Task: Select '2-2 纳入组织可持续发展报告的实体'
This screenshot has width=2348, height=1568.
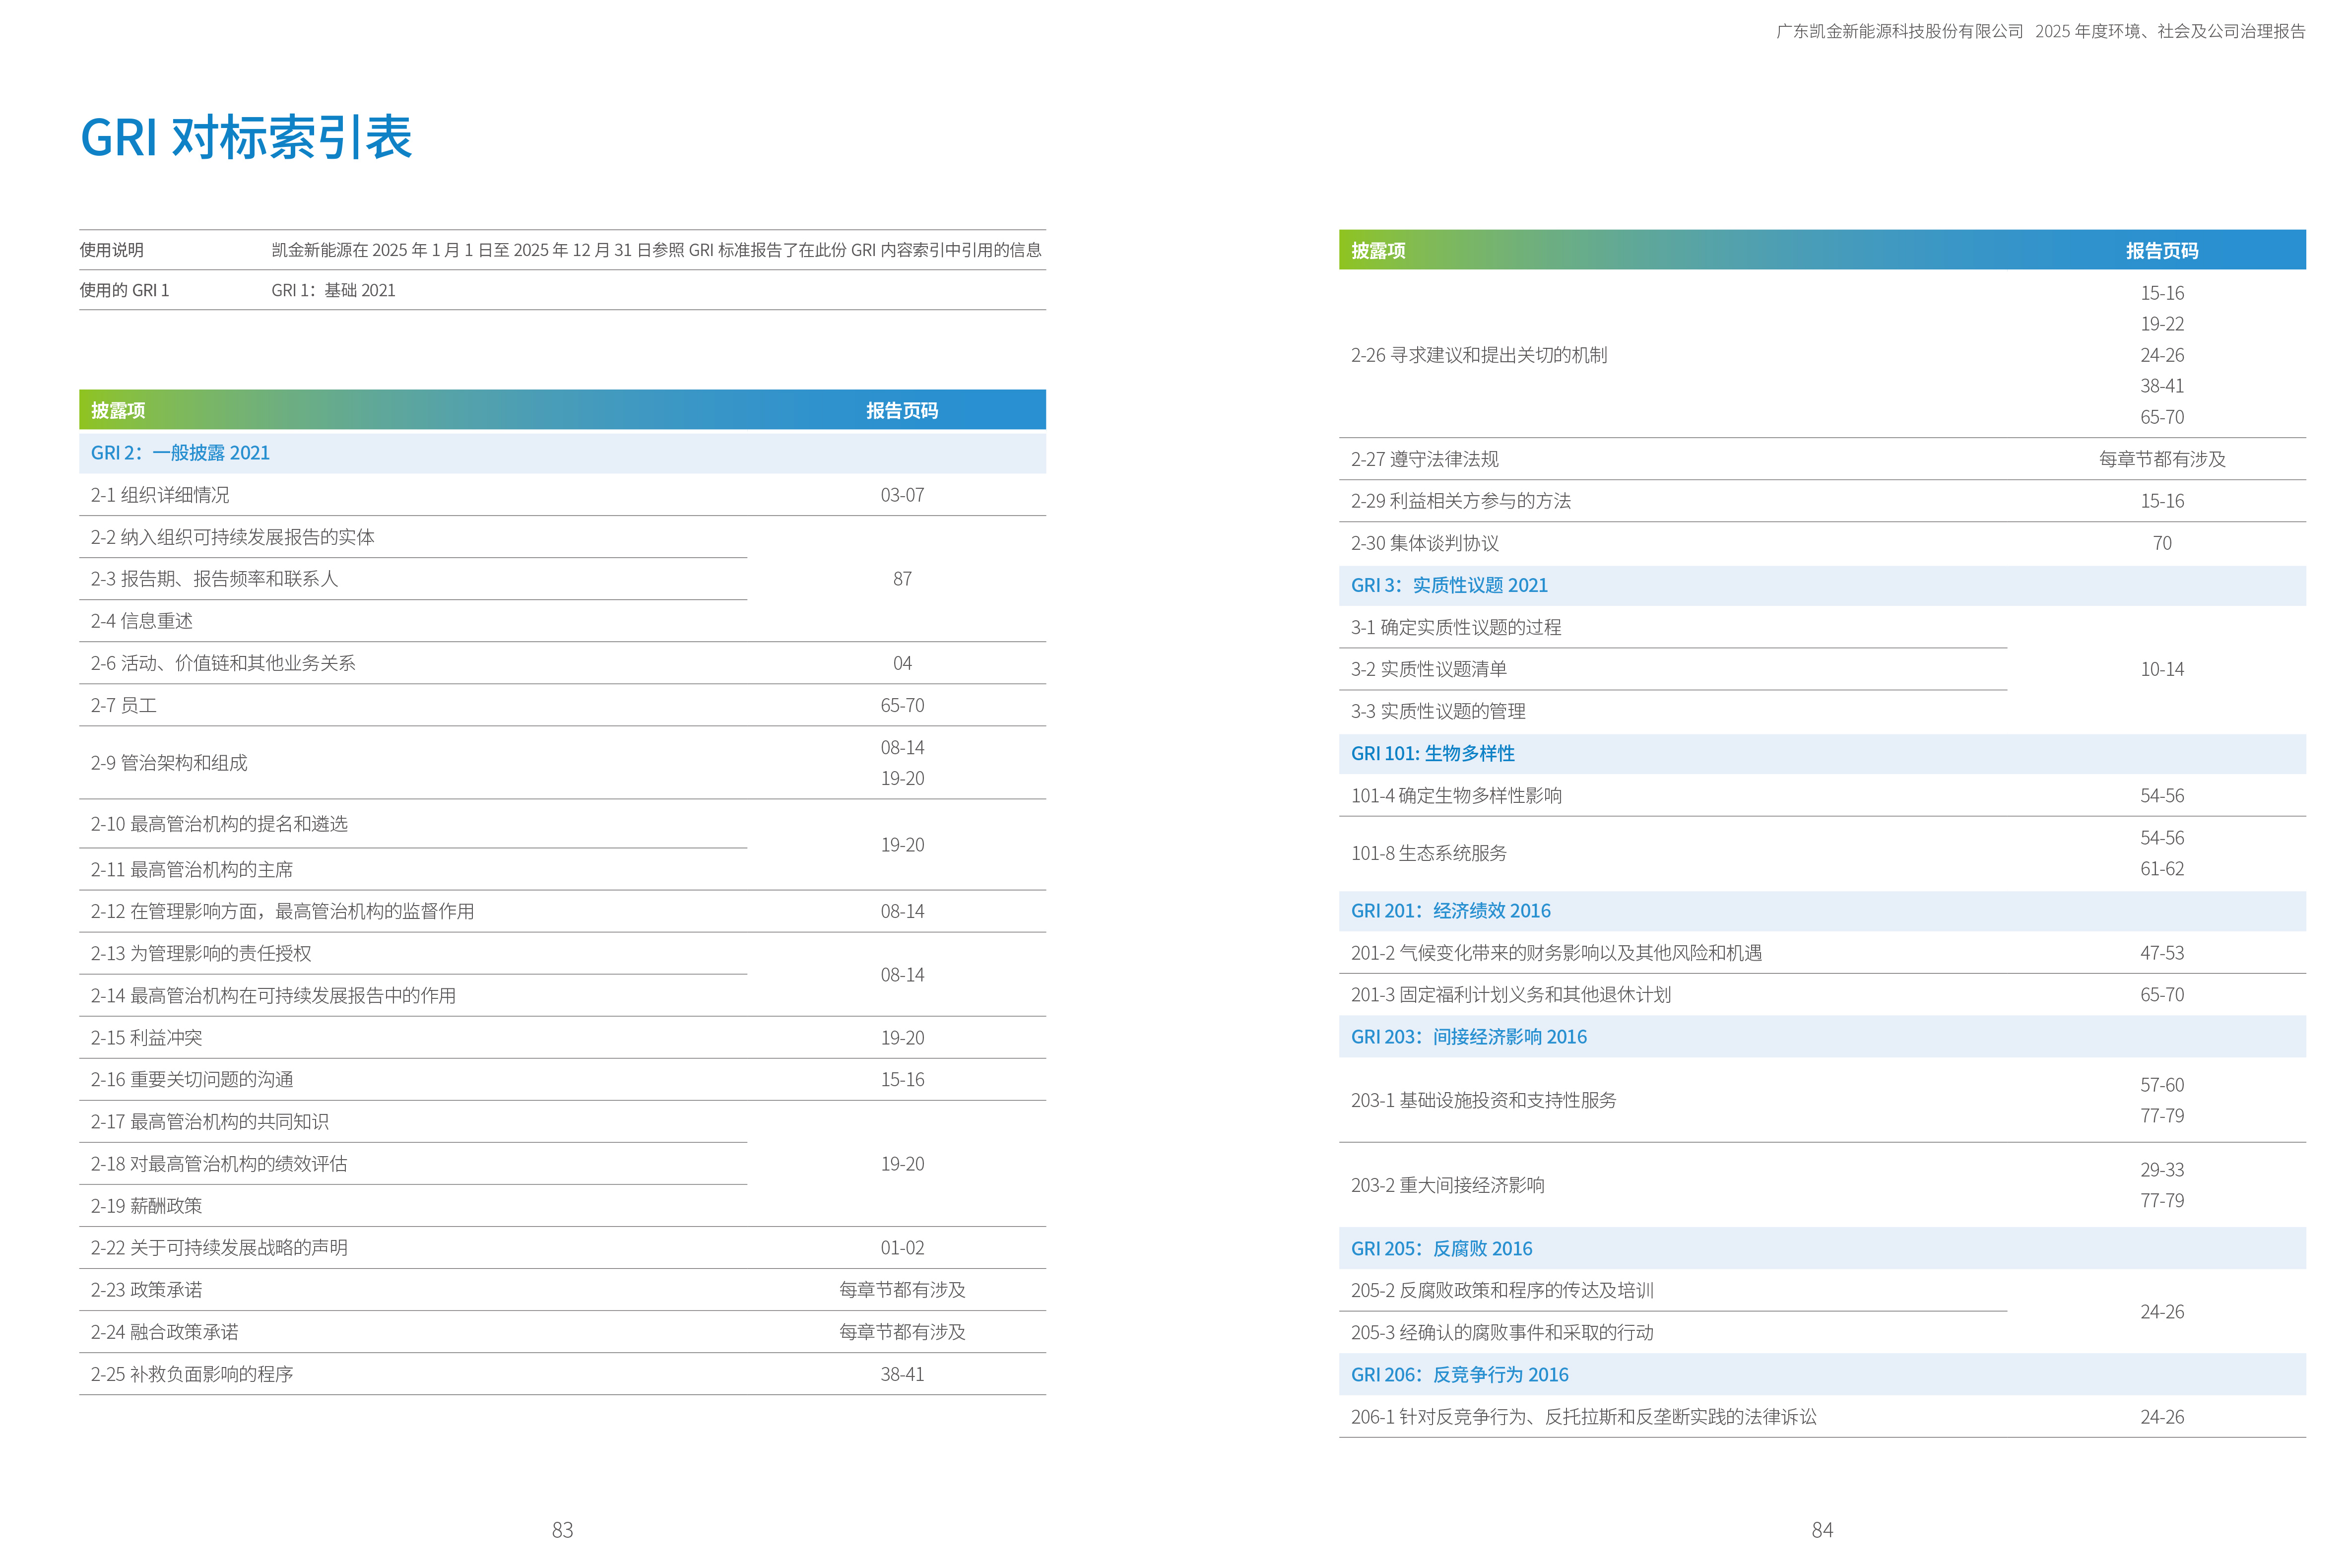Action: 232,537
